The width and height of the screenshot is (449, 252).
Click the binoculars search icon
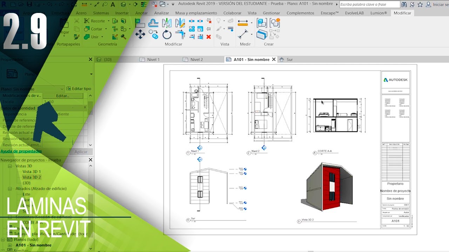[404, 5]
